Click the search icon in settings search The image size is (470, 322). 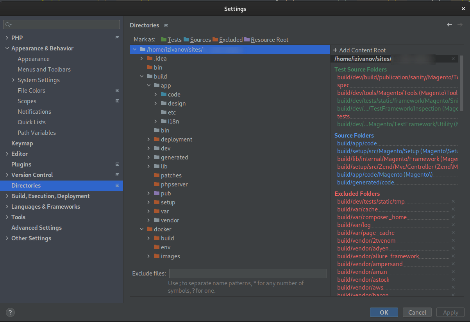(x=8, y=25)
